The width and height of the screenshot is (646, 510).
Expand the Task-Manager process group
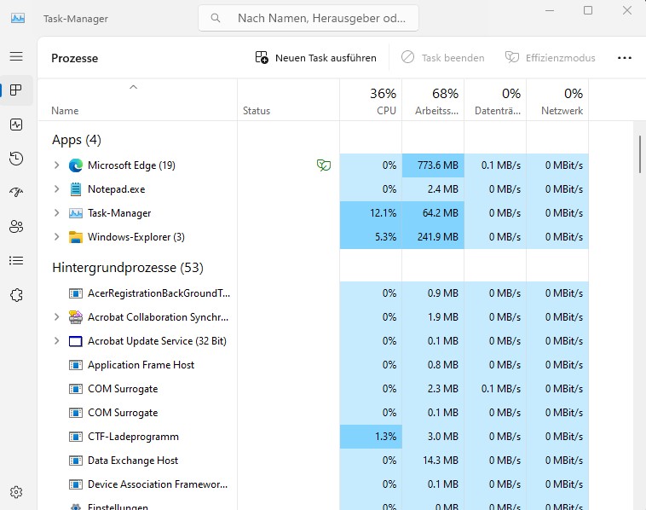pyautogui.click(x=57, y=213)
